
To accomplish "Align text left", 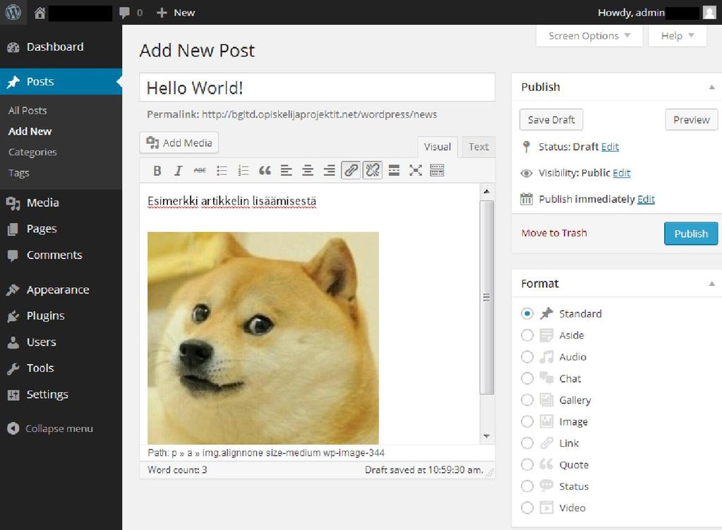I will tap(287, 171).
